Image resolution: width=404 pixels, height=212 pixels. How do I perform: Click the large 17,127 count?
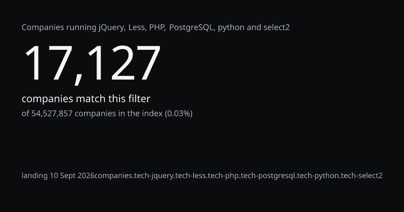[x=91, y=63]
